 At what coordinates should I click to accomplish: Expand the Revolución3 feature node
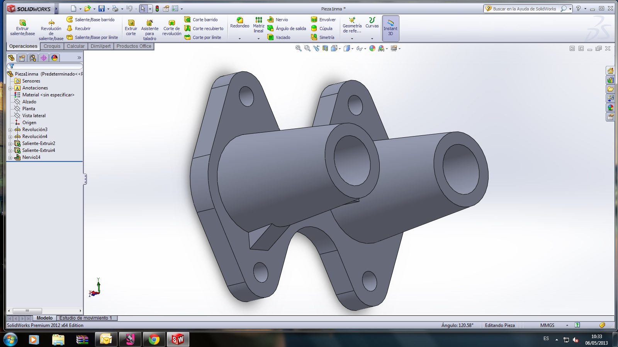pyautogui.click(x=10, y=130)
